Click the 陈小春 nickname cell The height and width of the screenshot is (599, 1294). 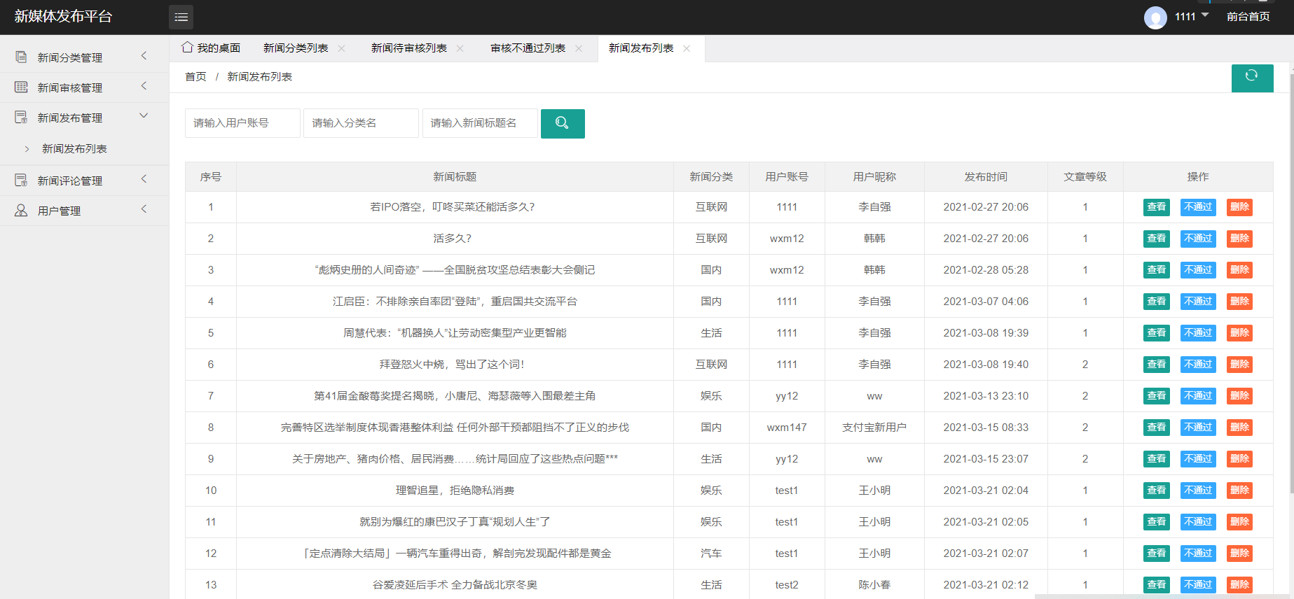pyautogui.click(x=874, y=585)
